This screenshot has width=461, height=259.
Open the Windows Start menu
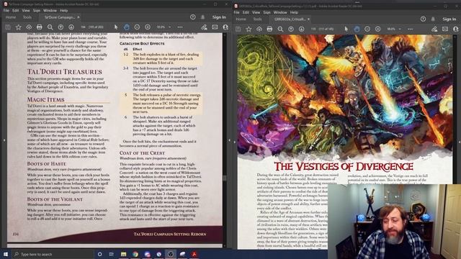click(5, 254)
